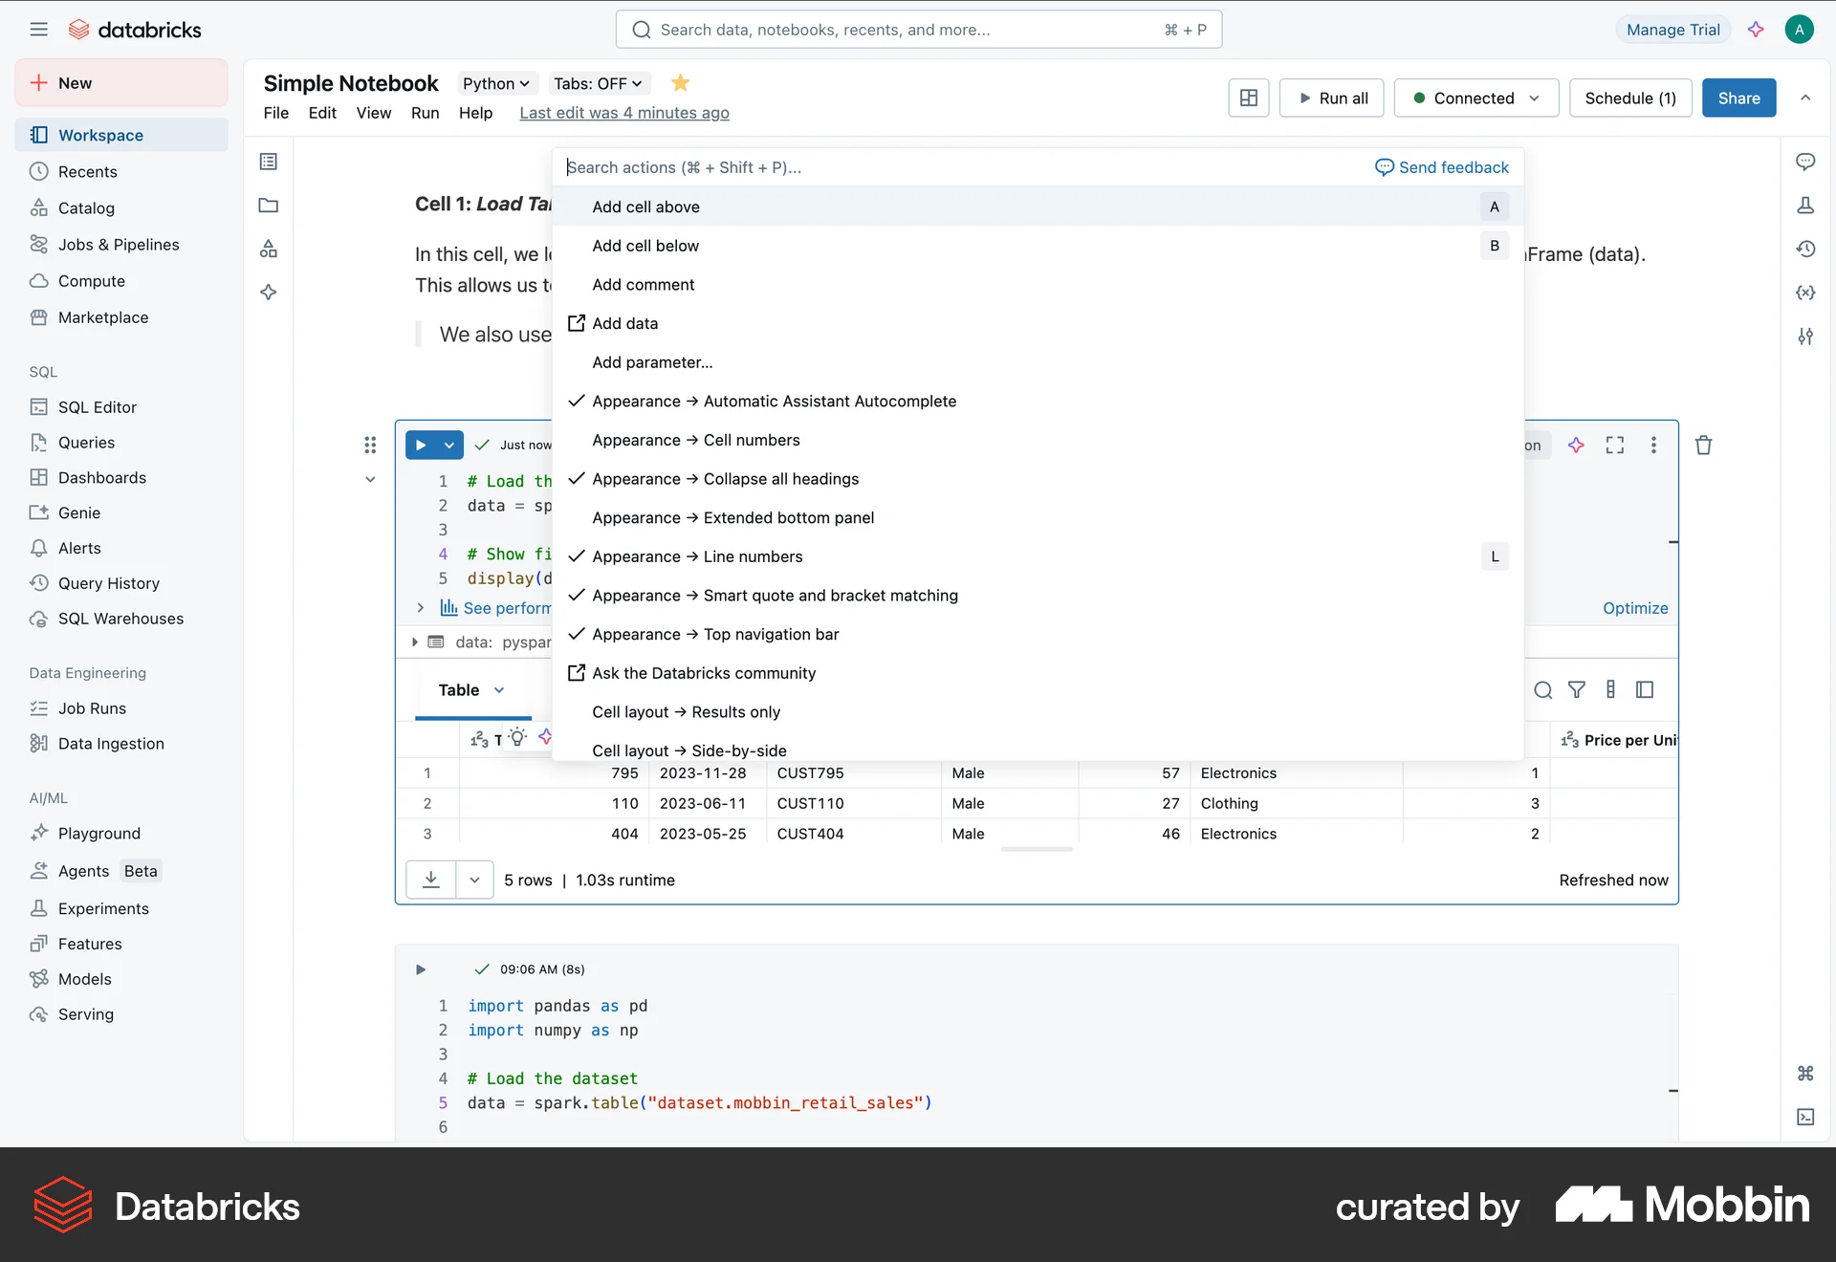Unstar the Simple Notebook favorite
The width and height of the screenshot is (1836, 1262).
tap(679, 83)
